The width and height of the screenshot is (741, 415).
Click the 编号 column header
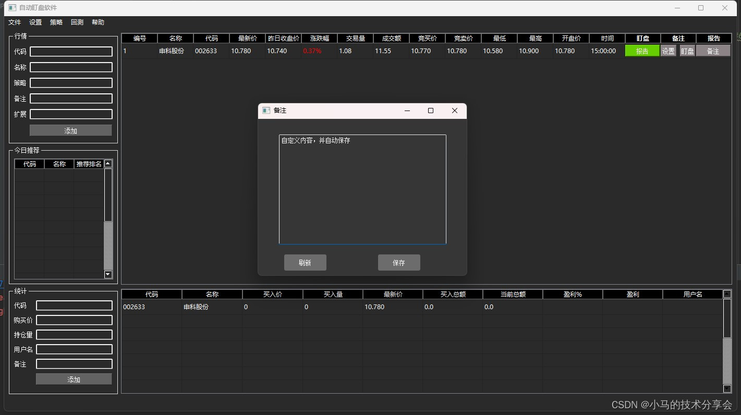(140, 39)
